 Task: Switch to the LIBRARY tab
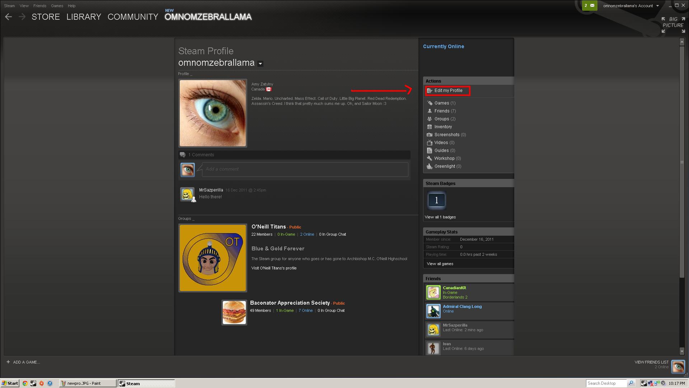coord(84,17)
